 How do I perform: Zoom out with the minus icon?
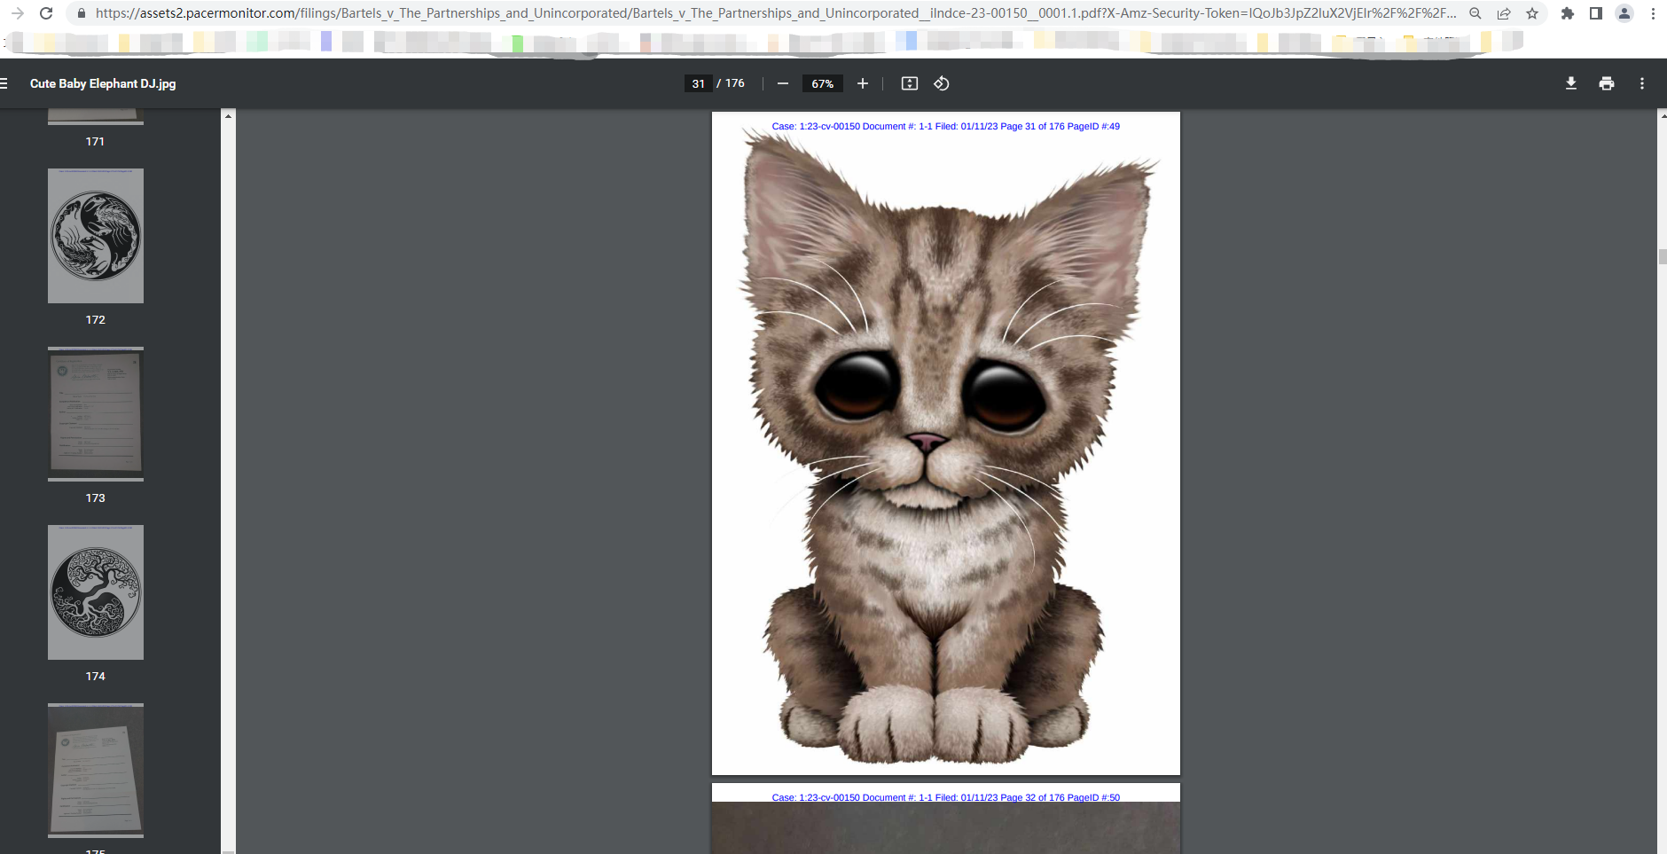pos(782,83)
